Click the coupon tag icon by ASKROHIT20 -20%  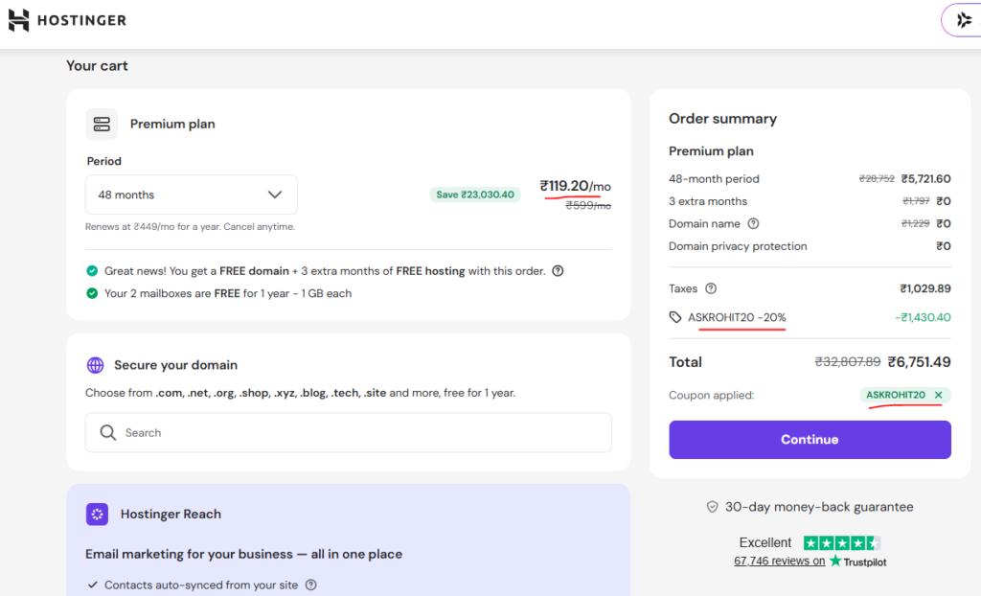tap(675, 317)
